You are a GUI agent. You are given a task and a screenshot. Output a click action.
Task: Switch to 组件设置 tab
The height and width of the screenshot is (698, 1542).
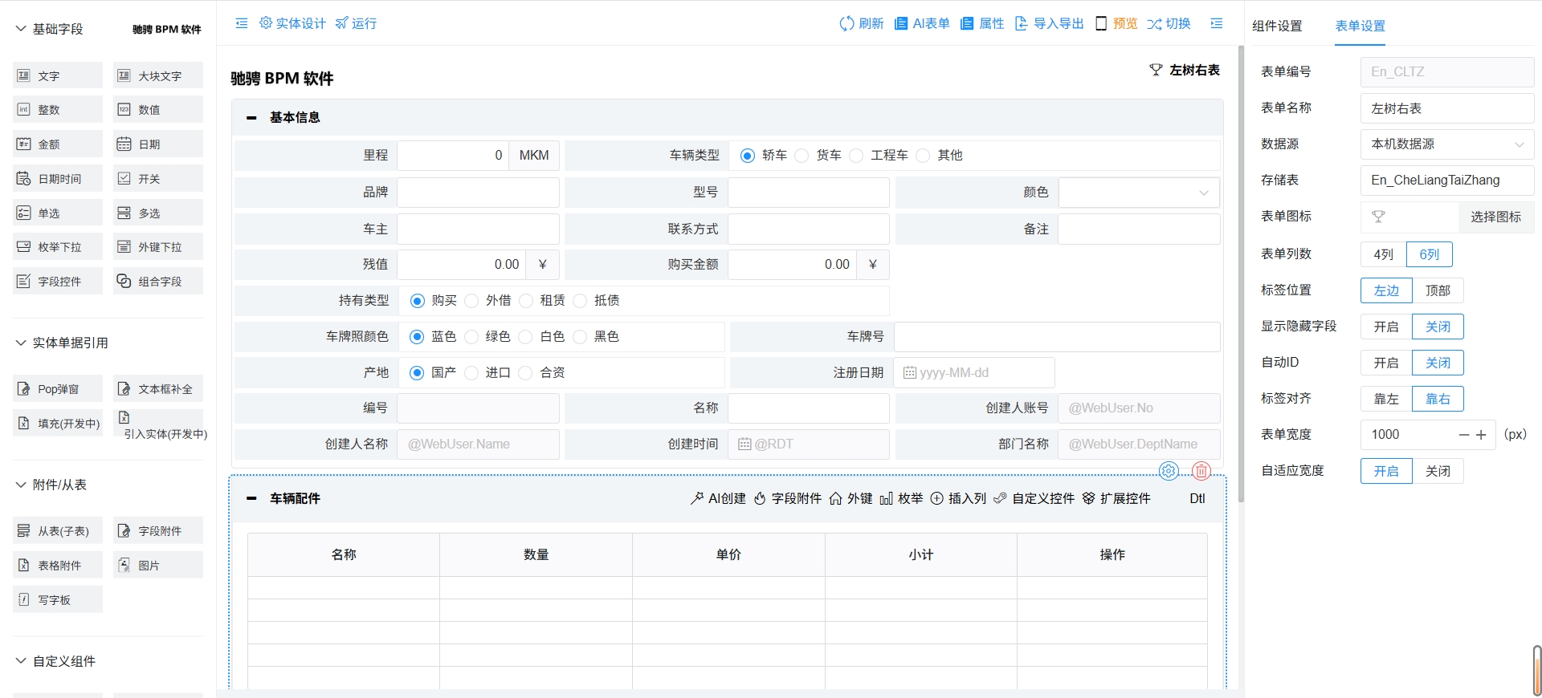[1277, 26]
